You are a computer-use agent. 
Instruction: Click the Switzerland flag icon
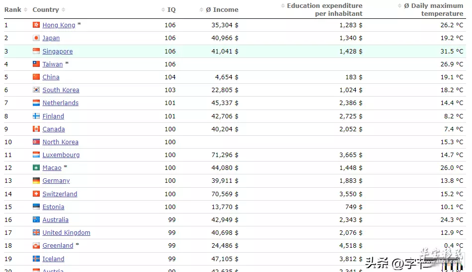[x=36, y=194]
